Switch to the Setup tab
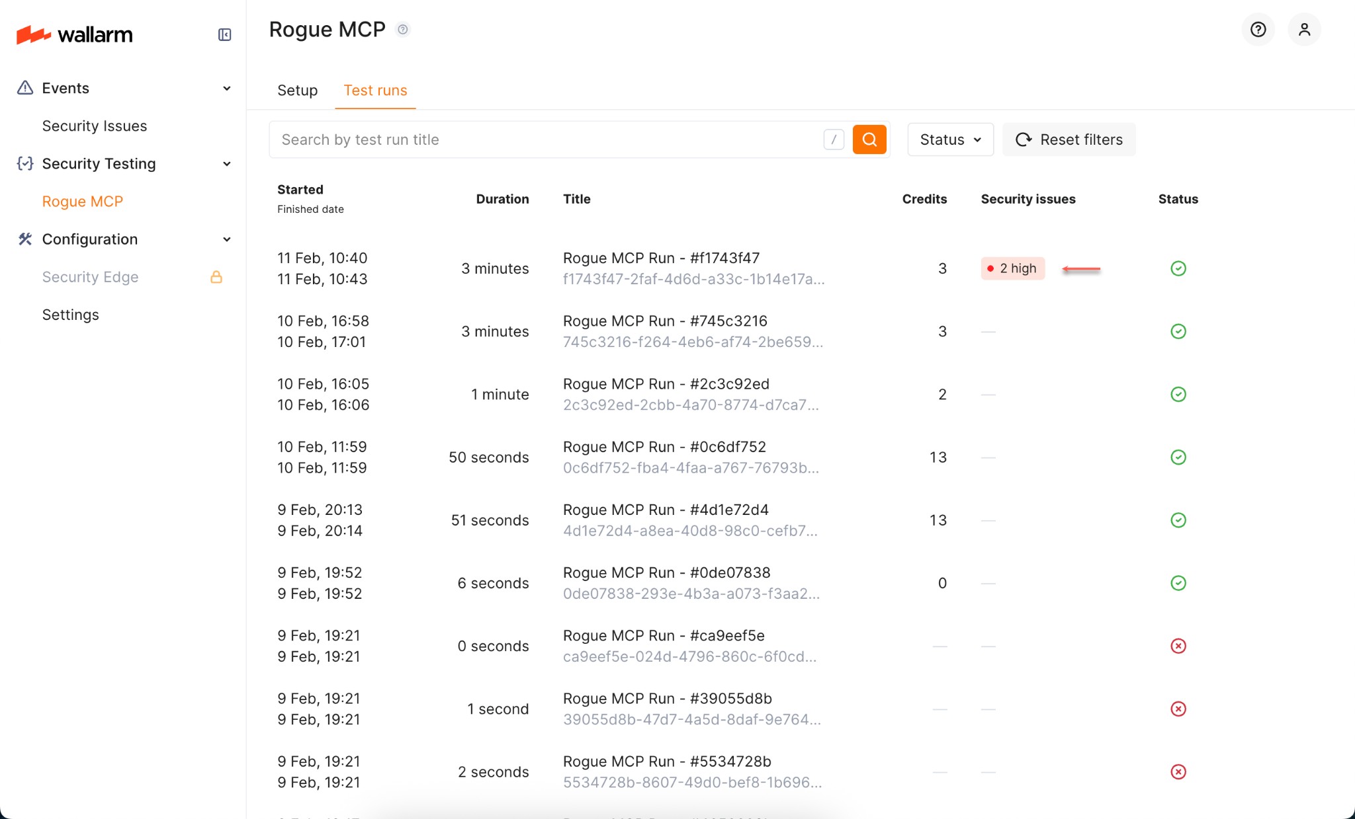The width and height of the screenshot is (1355, 819). tap(296, 90)
